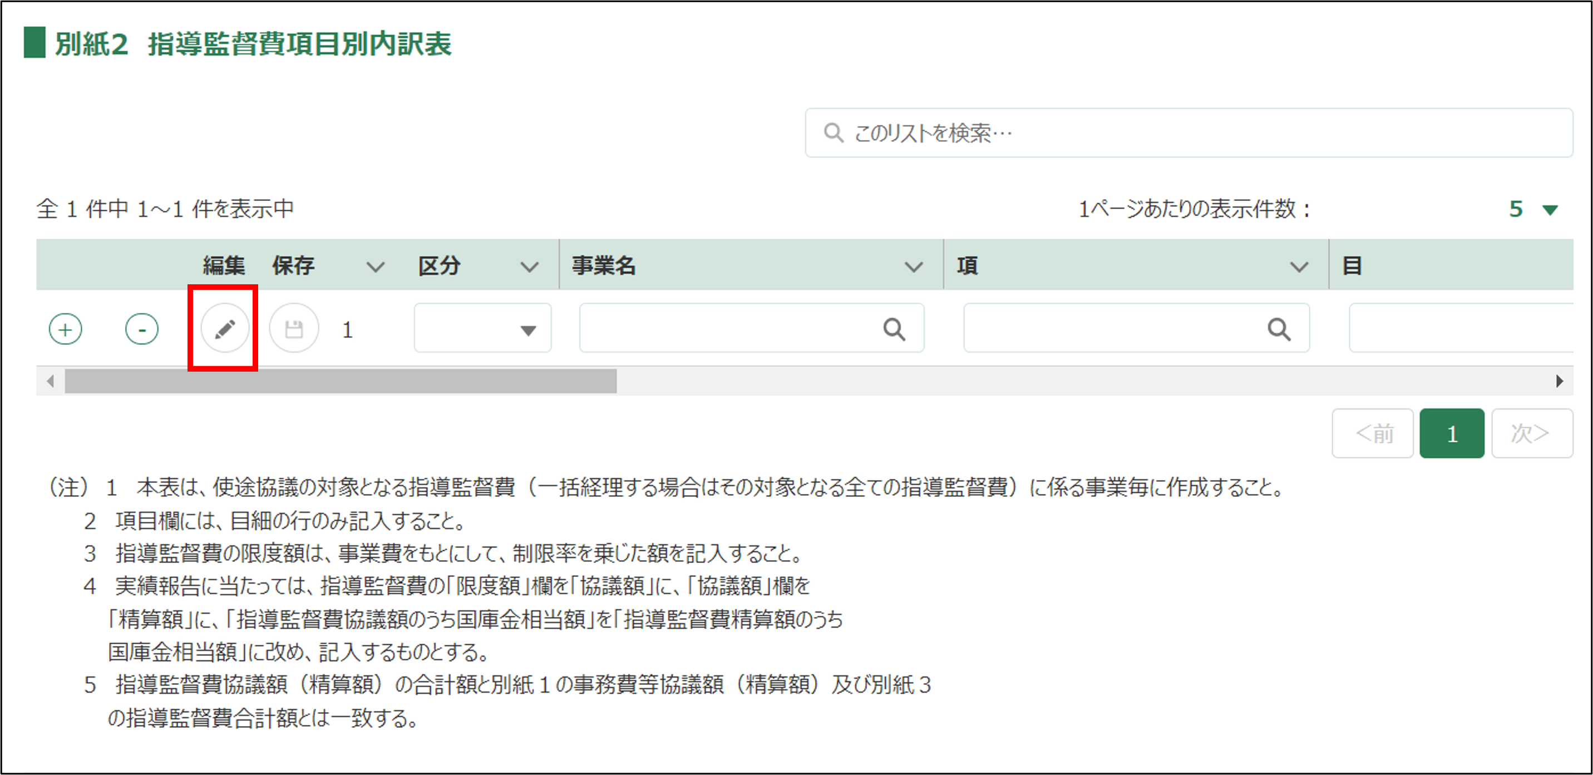Viewport: 1593px width, 775px height.
Task: Expand the 保存 column header chevron
Action: click(376, 266)
